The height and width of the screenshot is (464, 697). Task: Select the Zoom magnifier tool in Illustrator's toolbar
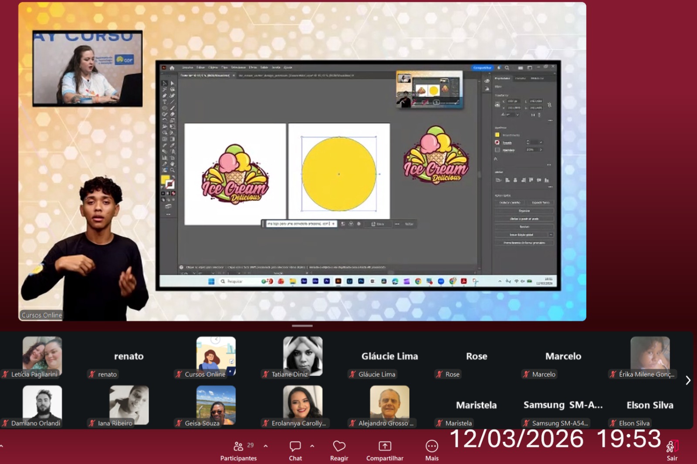[173, 170]
